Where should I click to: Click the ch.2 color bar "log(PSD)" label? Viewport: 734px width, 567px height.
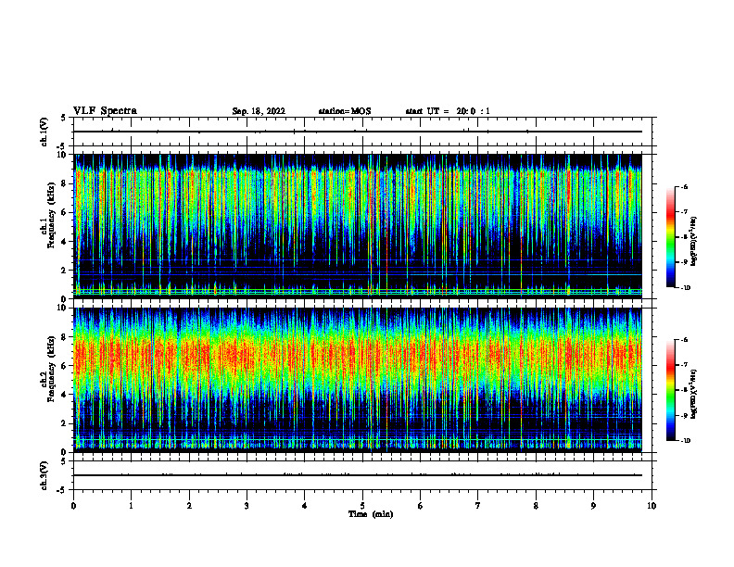coord(694,394)
